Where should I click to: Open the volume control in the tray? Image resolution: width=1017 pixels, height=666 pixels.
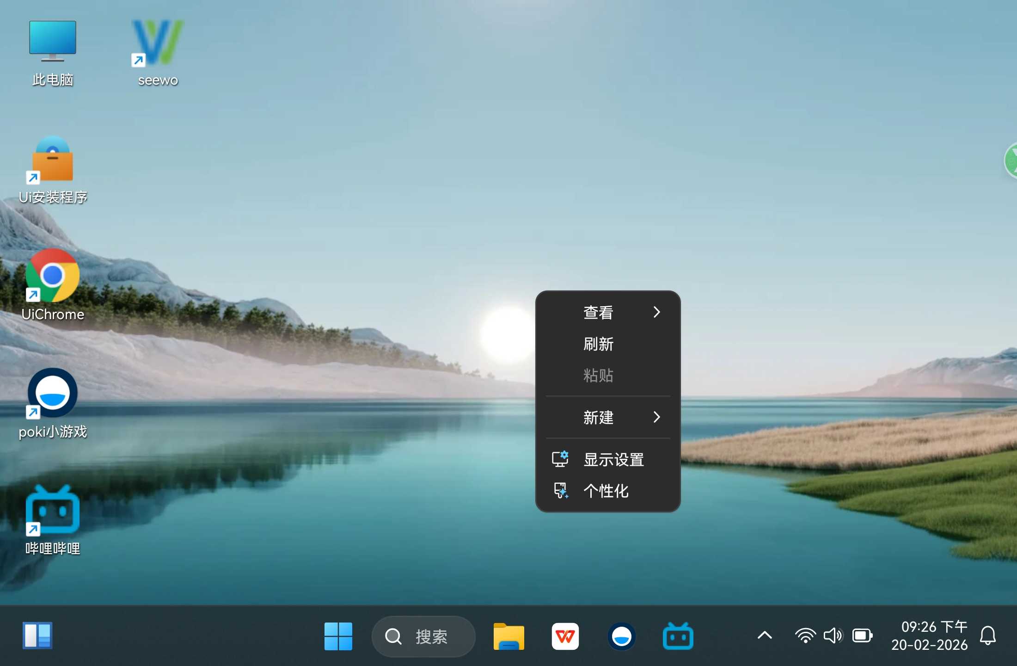833,635
